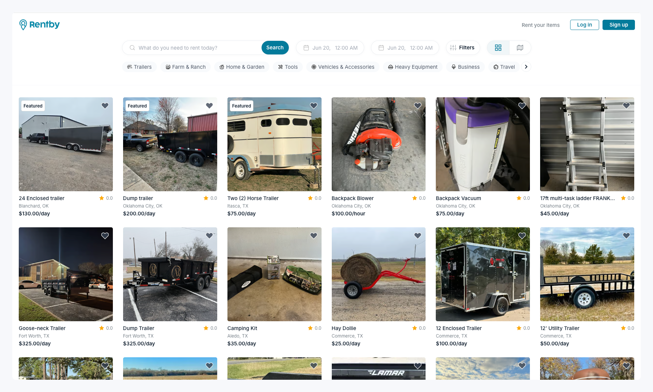Open the Backpack Vacuum photo
The width and height of the screenshot is (653, 392).
483,144
